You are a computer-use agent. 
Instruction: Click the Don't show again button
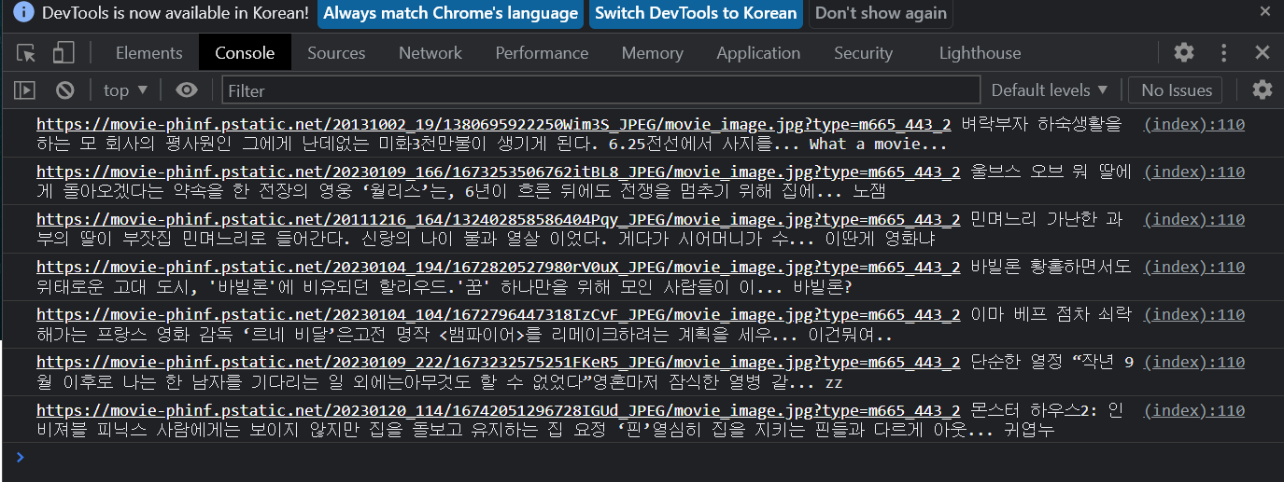[x=881, y=13]
